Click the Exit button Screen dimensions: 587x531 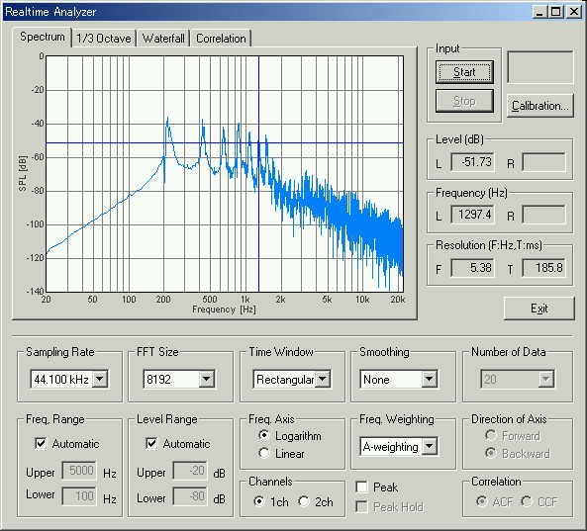pos(538,309)
